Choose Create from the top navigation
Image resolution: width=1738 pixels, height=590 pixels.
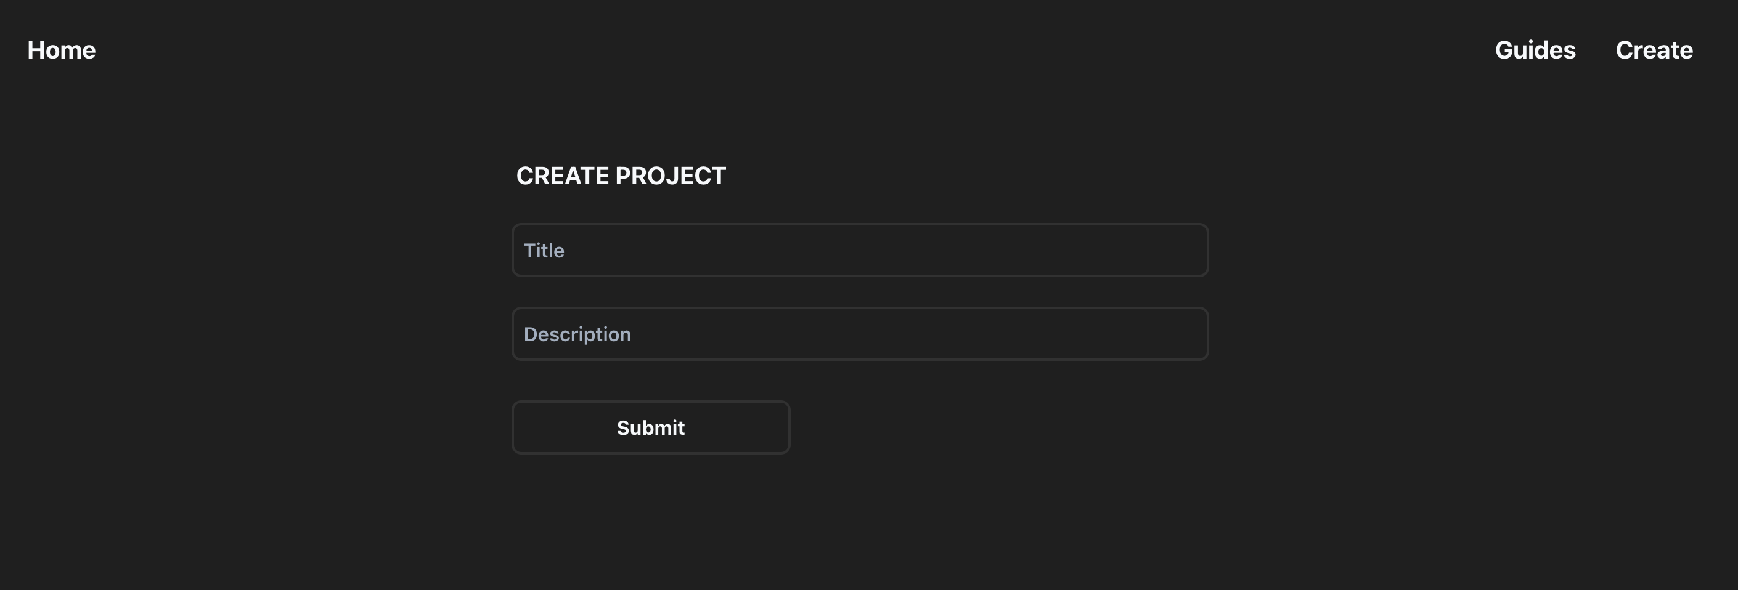(1654, 50)
